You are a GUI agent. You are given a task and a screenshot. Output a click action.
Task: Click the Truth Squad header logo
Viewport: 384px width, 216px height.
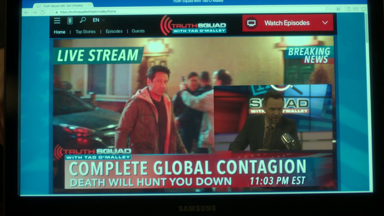pos(193,25)
